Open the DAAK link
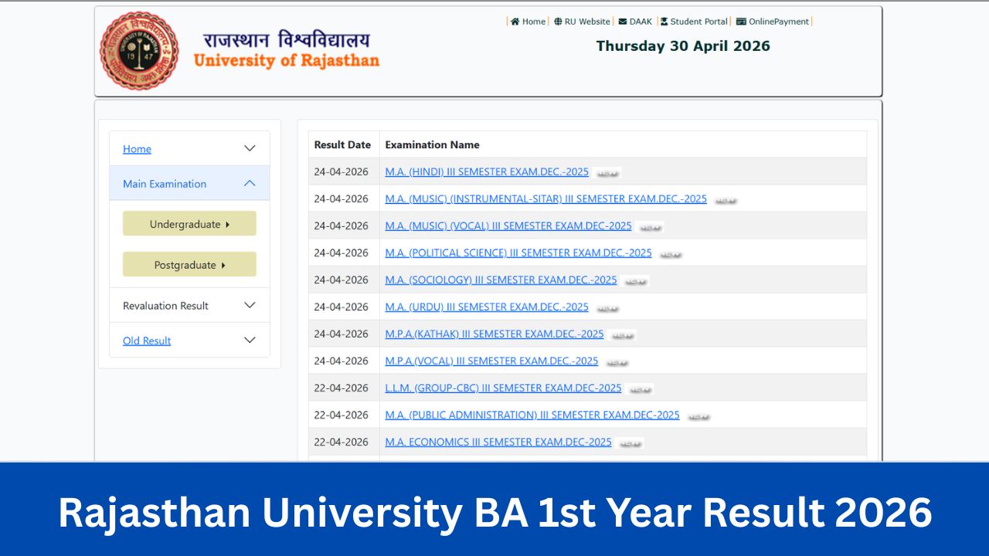 (641, 22)
